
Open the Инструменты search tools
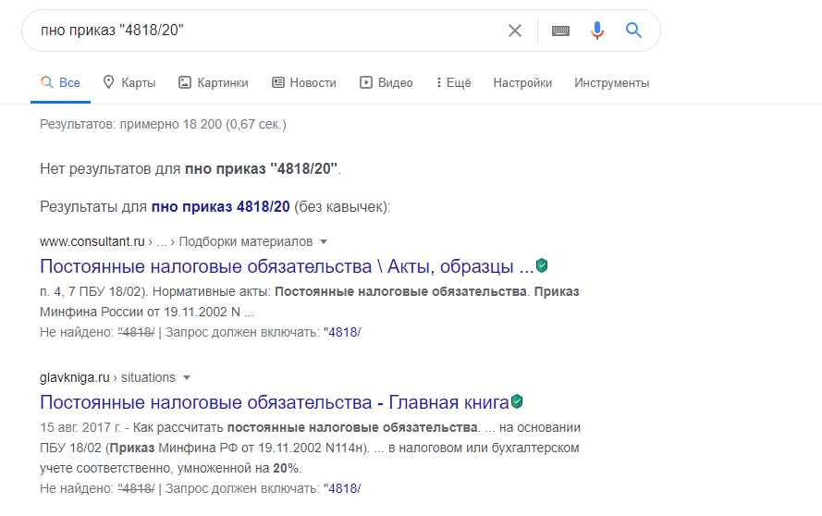612,82
